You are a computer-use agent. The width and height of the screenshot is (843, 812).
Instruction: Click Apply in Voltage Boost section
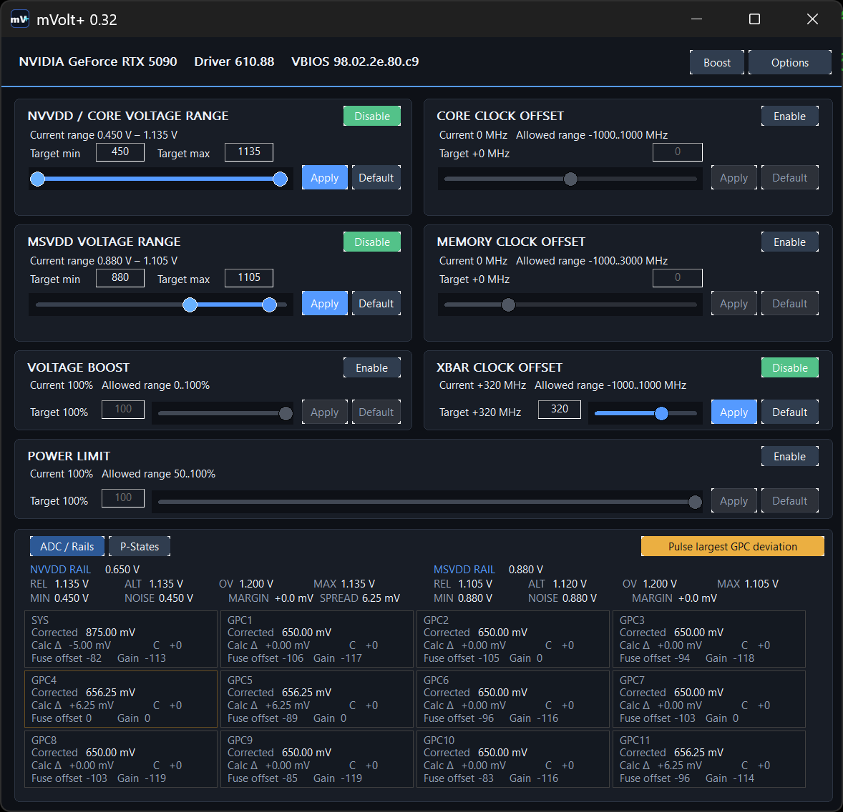click(324, 412)
